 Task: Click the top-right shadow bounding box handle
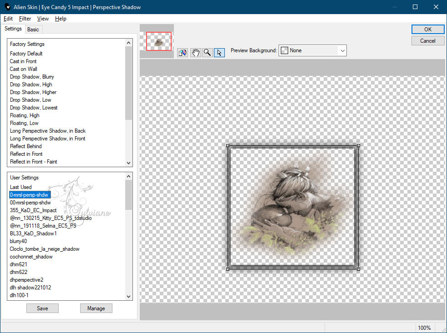(x=358, y=146)
